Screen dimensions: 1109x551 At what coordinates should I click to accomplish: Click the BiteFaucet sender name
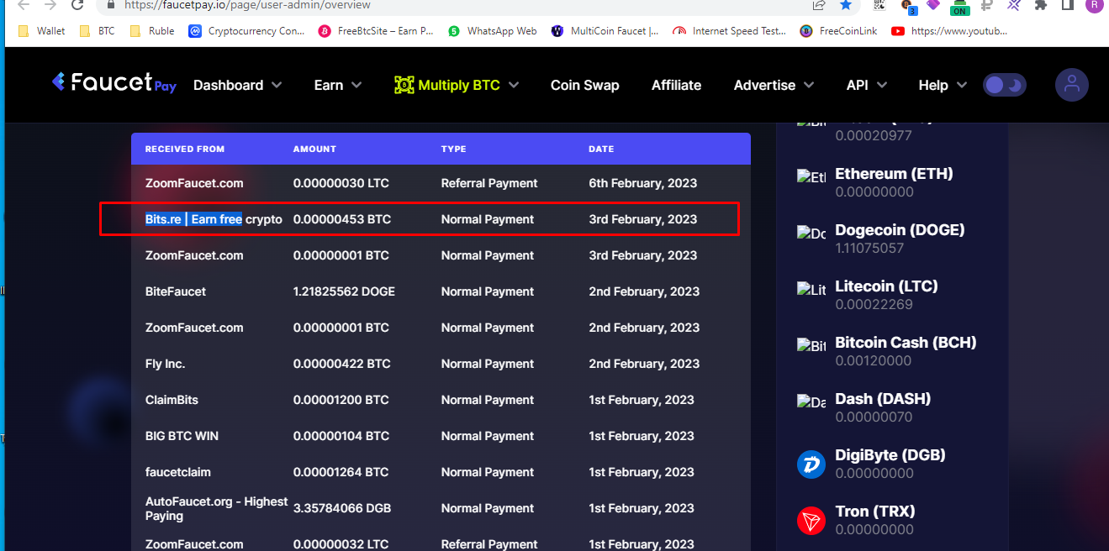tap(176, 291)
